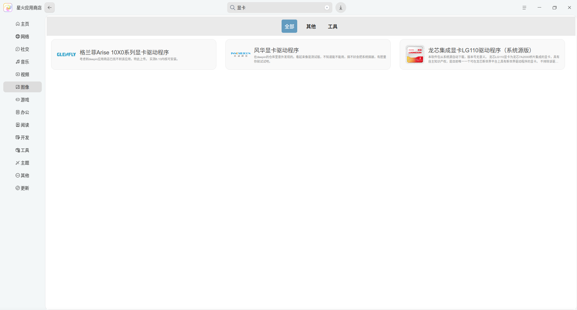Image resolution: width=577 pixels, height=310 pixels.
Task: Click the back arrow button
Action: pyautogui.click(x=50, y=8)
